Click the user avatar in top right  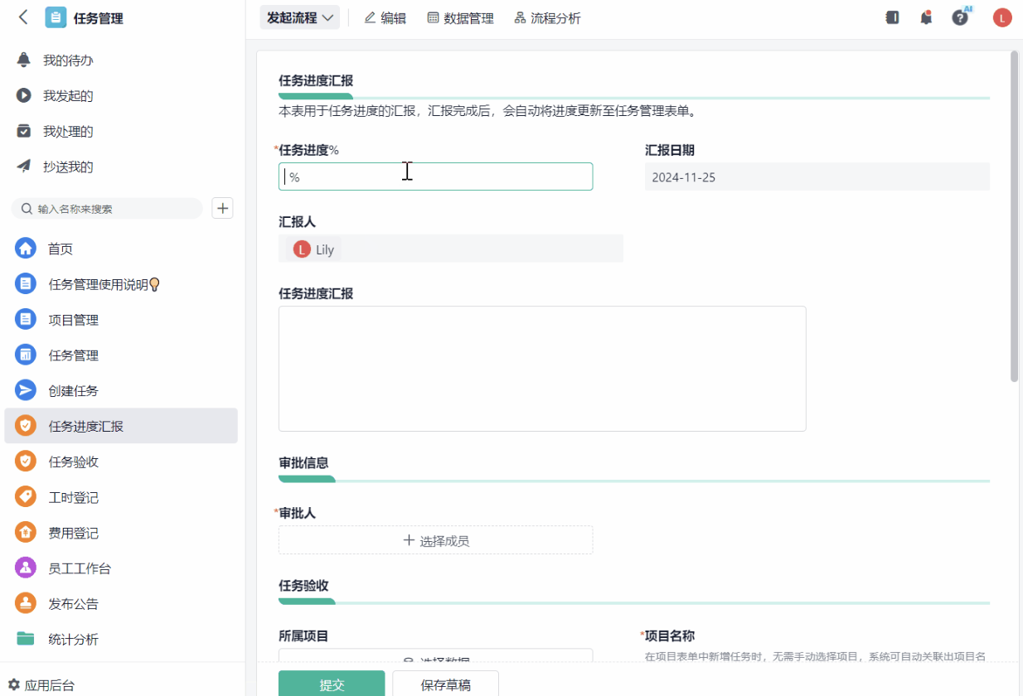tap(1002, 17)
